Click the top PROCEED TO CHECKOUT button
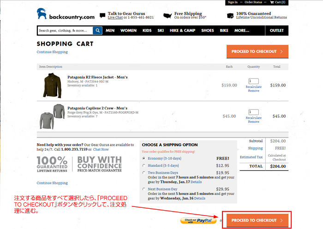The image size is (323, 229). pyautogui.click(x=257, y=52)
